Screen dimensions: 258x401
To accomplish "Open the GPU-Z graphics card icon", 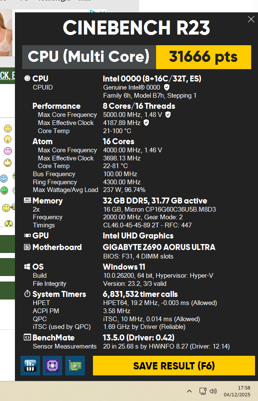I will click(75, 366).
